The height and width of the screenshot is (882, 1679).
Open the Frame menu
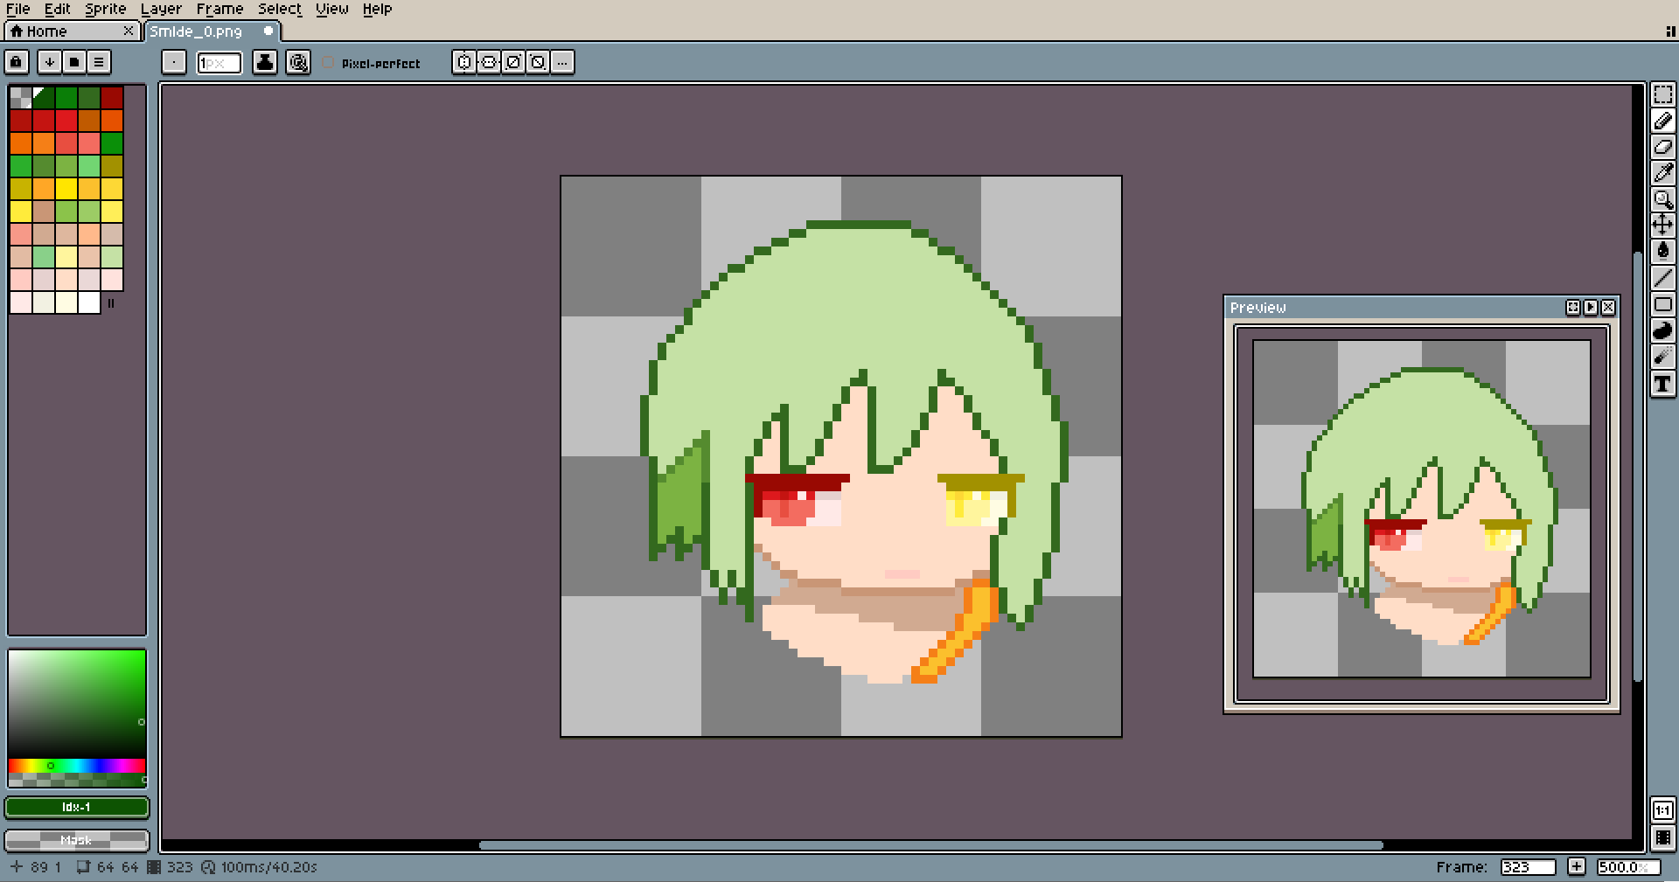point(219,9)
